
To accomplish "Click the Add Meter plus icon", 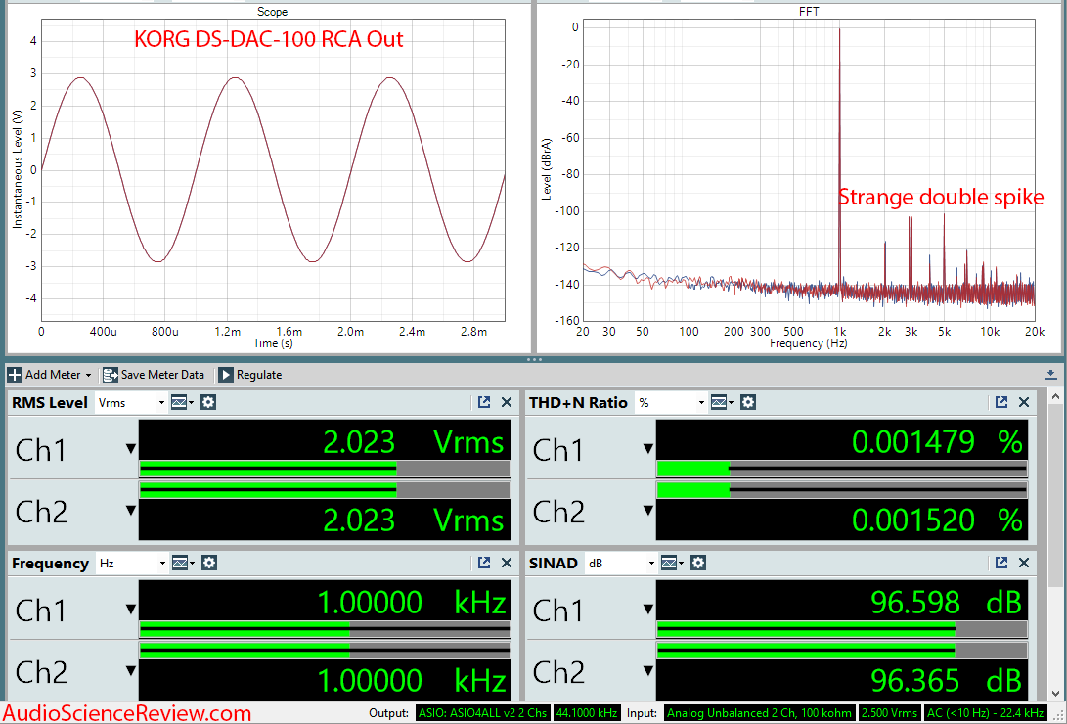I will tap(15, 375).
